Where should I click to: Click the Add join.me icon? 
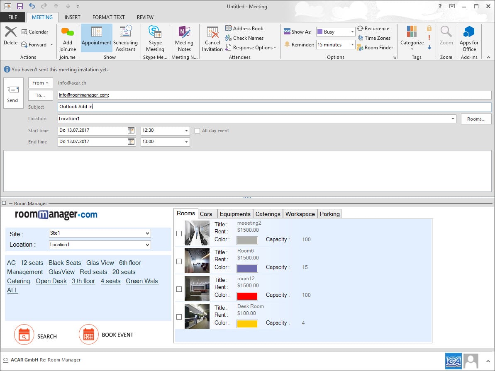tap(67, 37)
